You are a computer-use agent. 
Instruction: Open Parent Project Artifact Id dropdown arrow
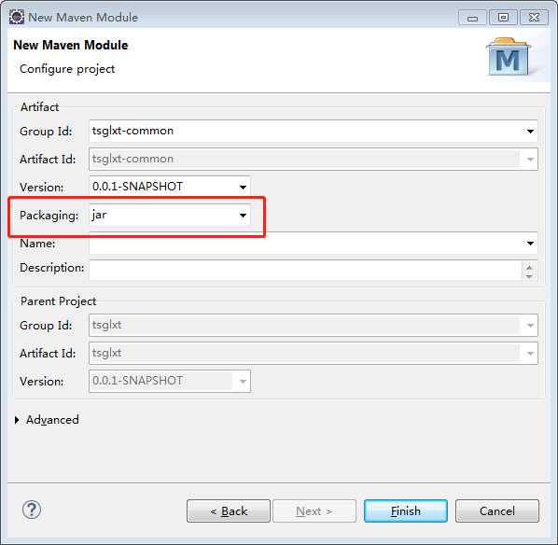pyautogui.click(x=530, y=353)
